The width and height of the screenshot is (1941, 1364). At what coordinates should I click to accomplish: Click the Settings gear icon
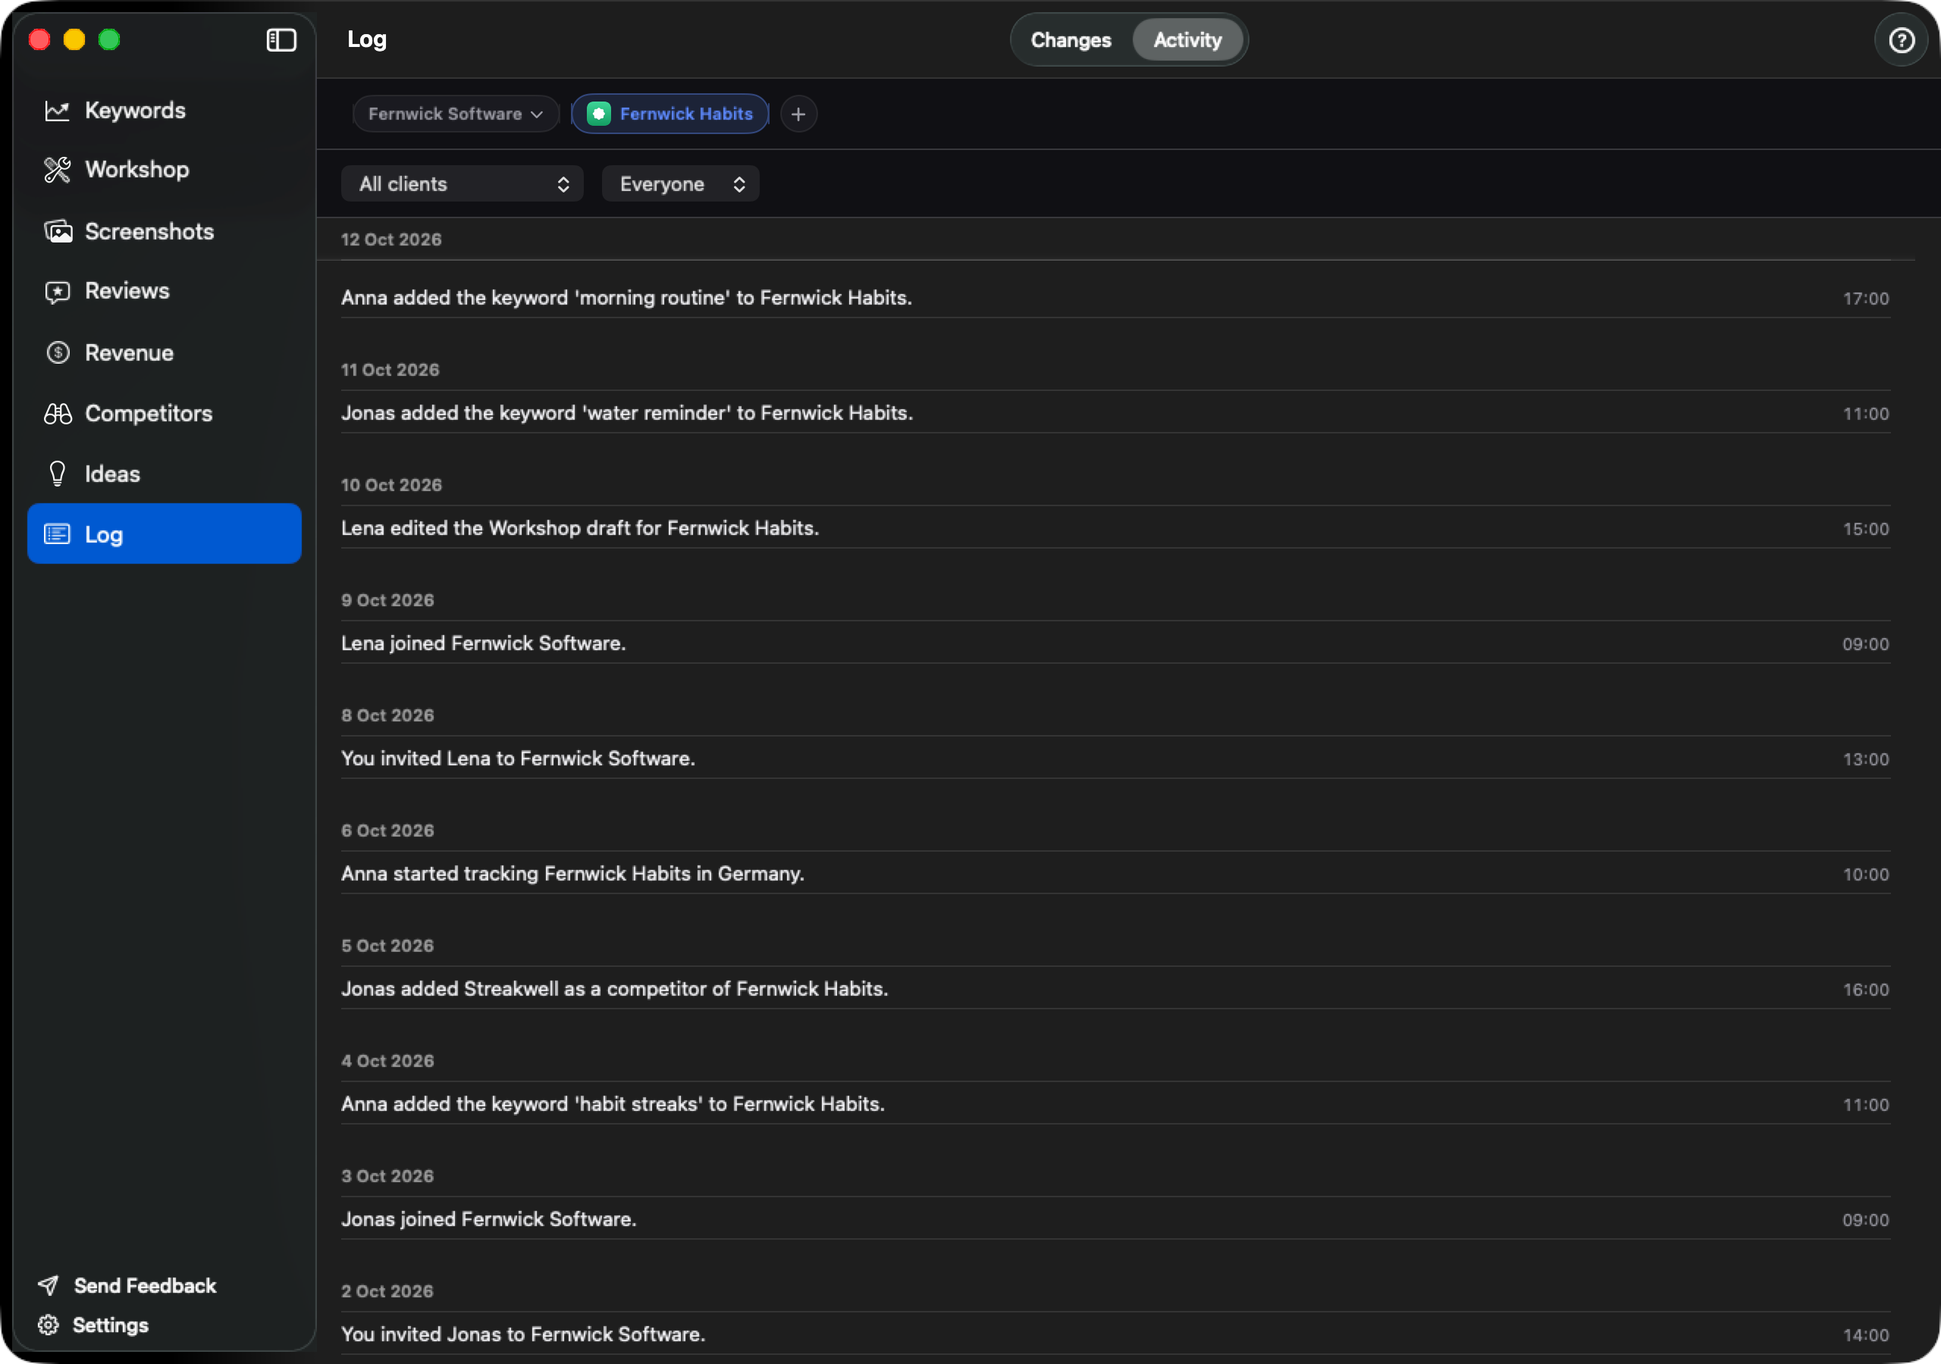click(x=49, y=1325)
